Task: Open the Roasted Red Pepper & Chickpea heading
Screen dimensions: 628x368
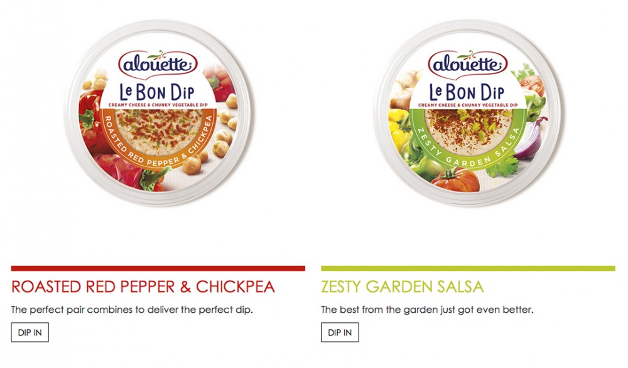Action: click(143, 287)
